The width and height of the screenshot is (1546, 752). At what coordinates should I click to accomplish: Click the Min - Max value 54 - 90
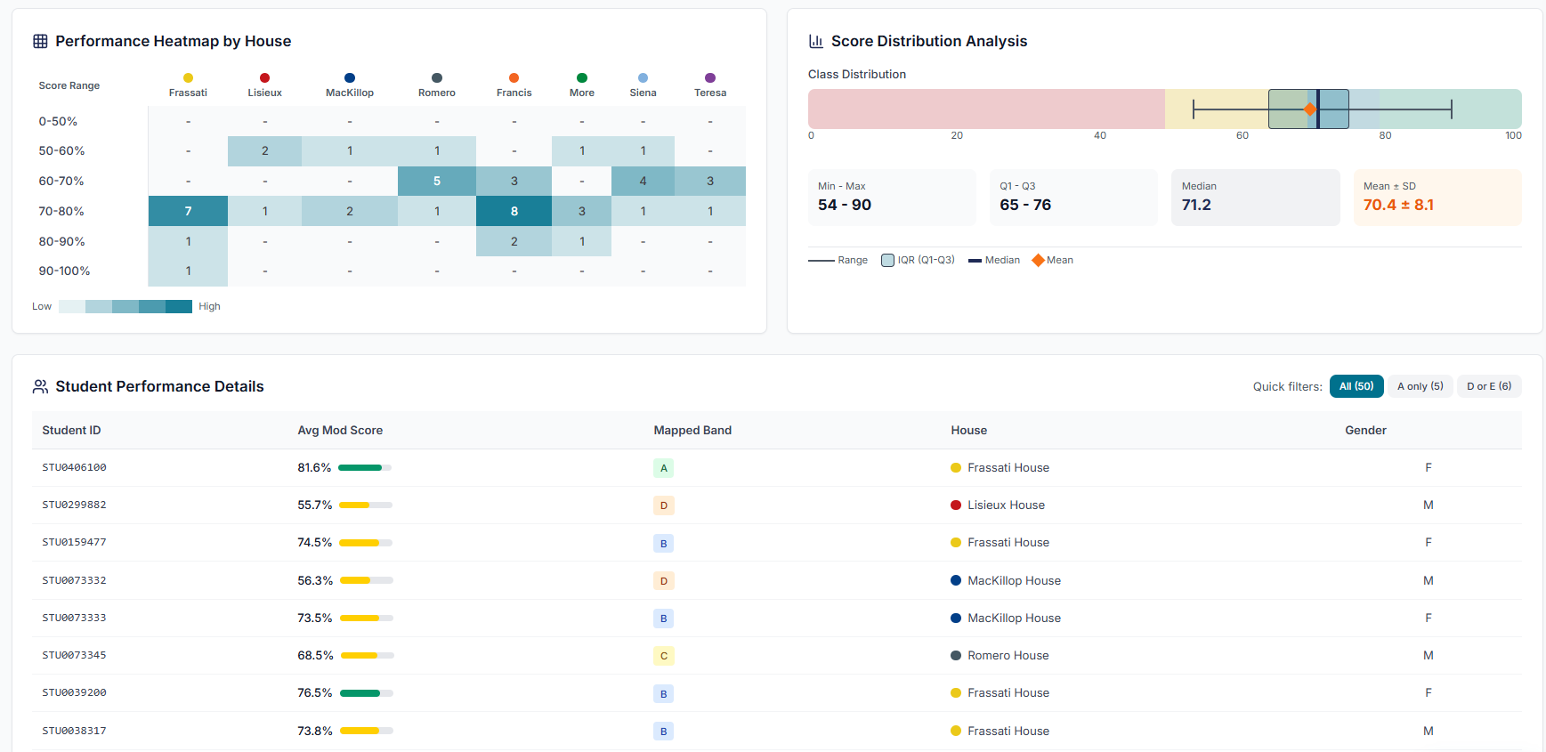845,205
